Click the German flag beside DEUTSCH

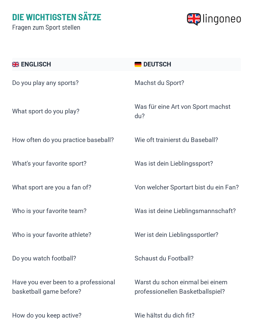click(138, 64)
